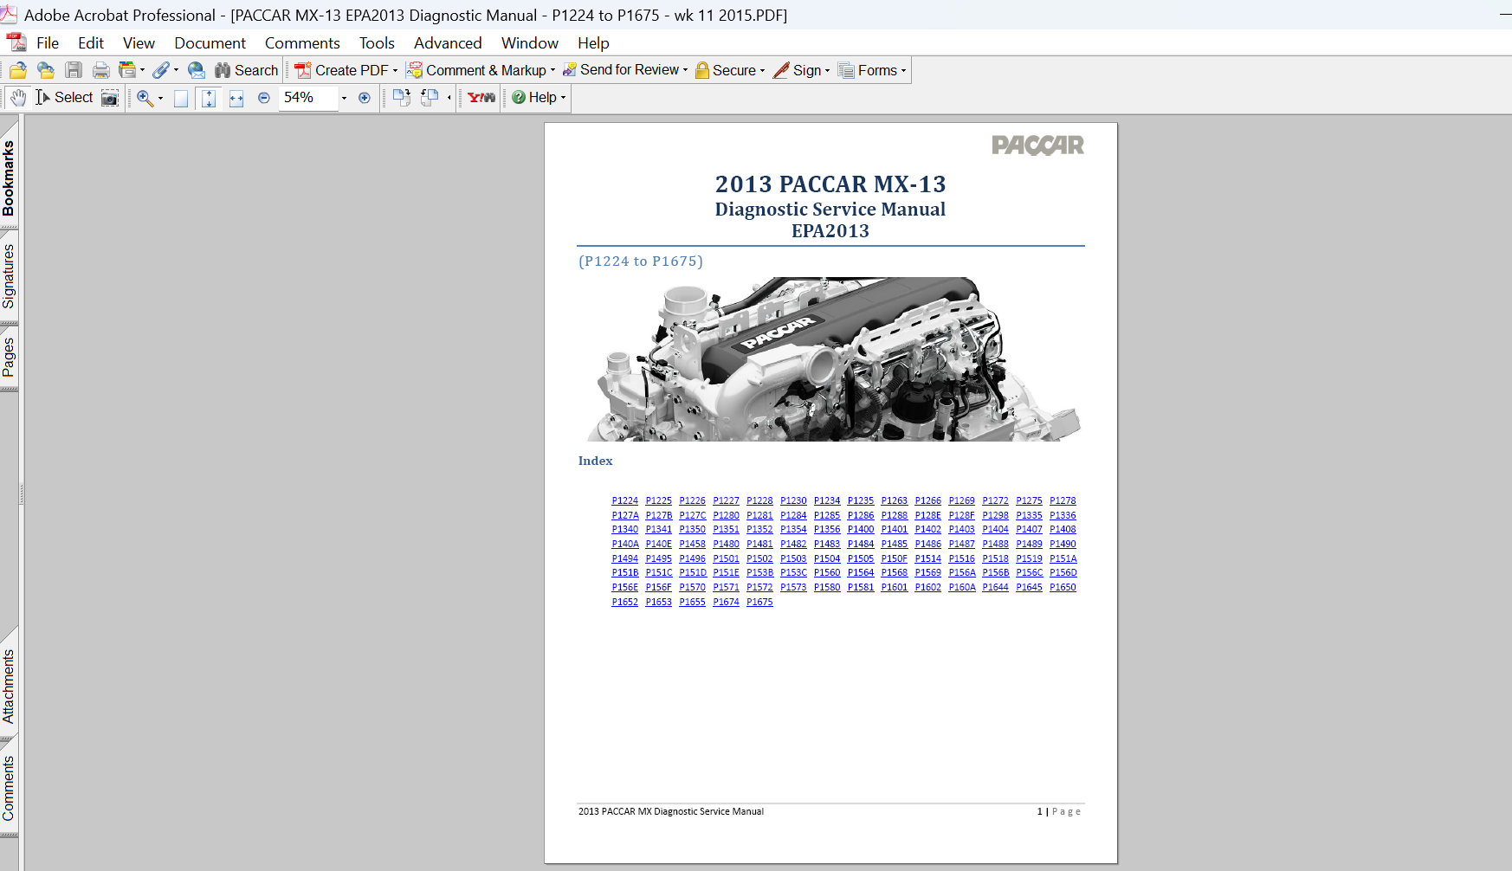1512x871 pixels.
Task: Open the Advanced menu
Action: pos(448,43)
